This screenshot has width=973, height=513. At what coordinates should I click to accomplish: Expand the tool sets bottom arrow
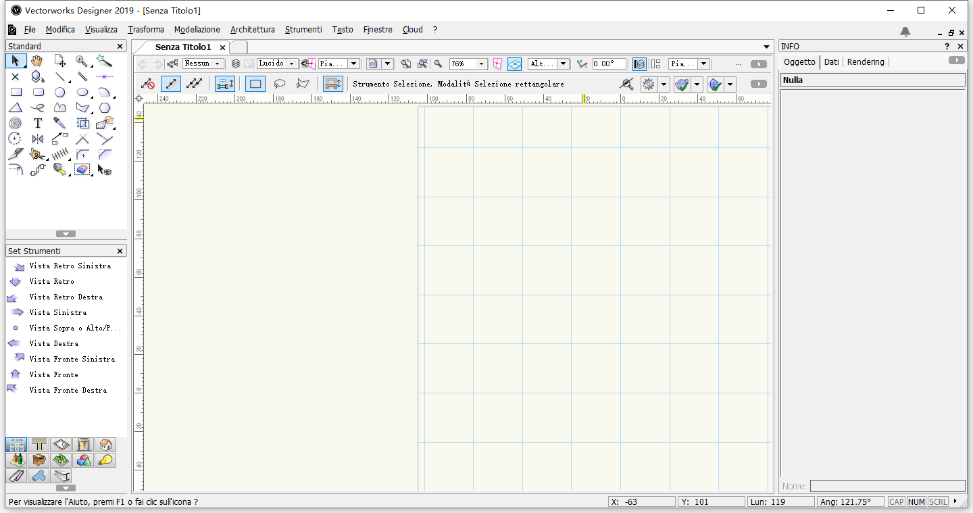point(66,487)
